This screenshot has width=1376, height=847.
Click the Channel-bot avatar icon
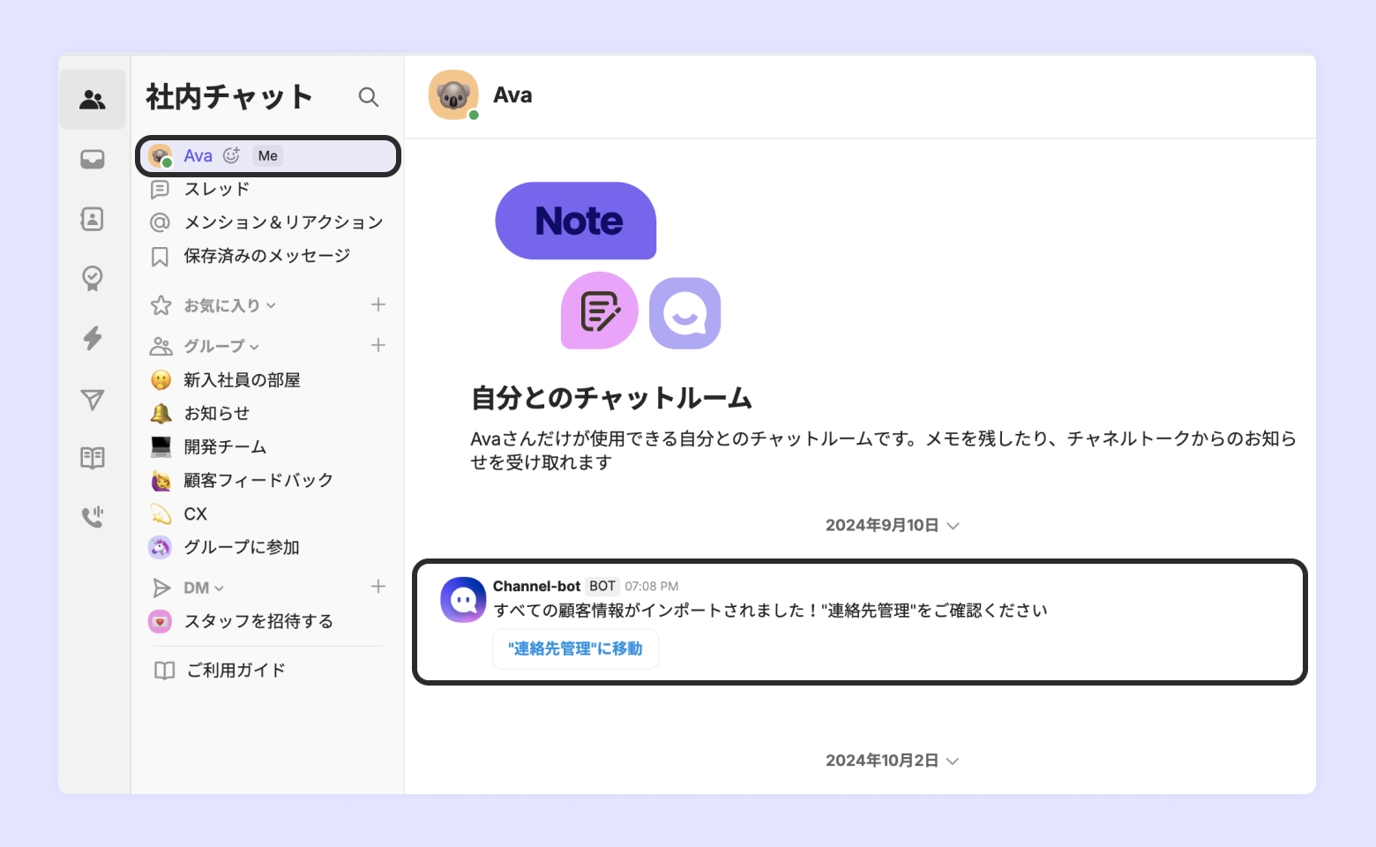[x=463, y=600]
